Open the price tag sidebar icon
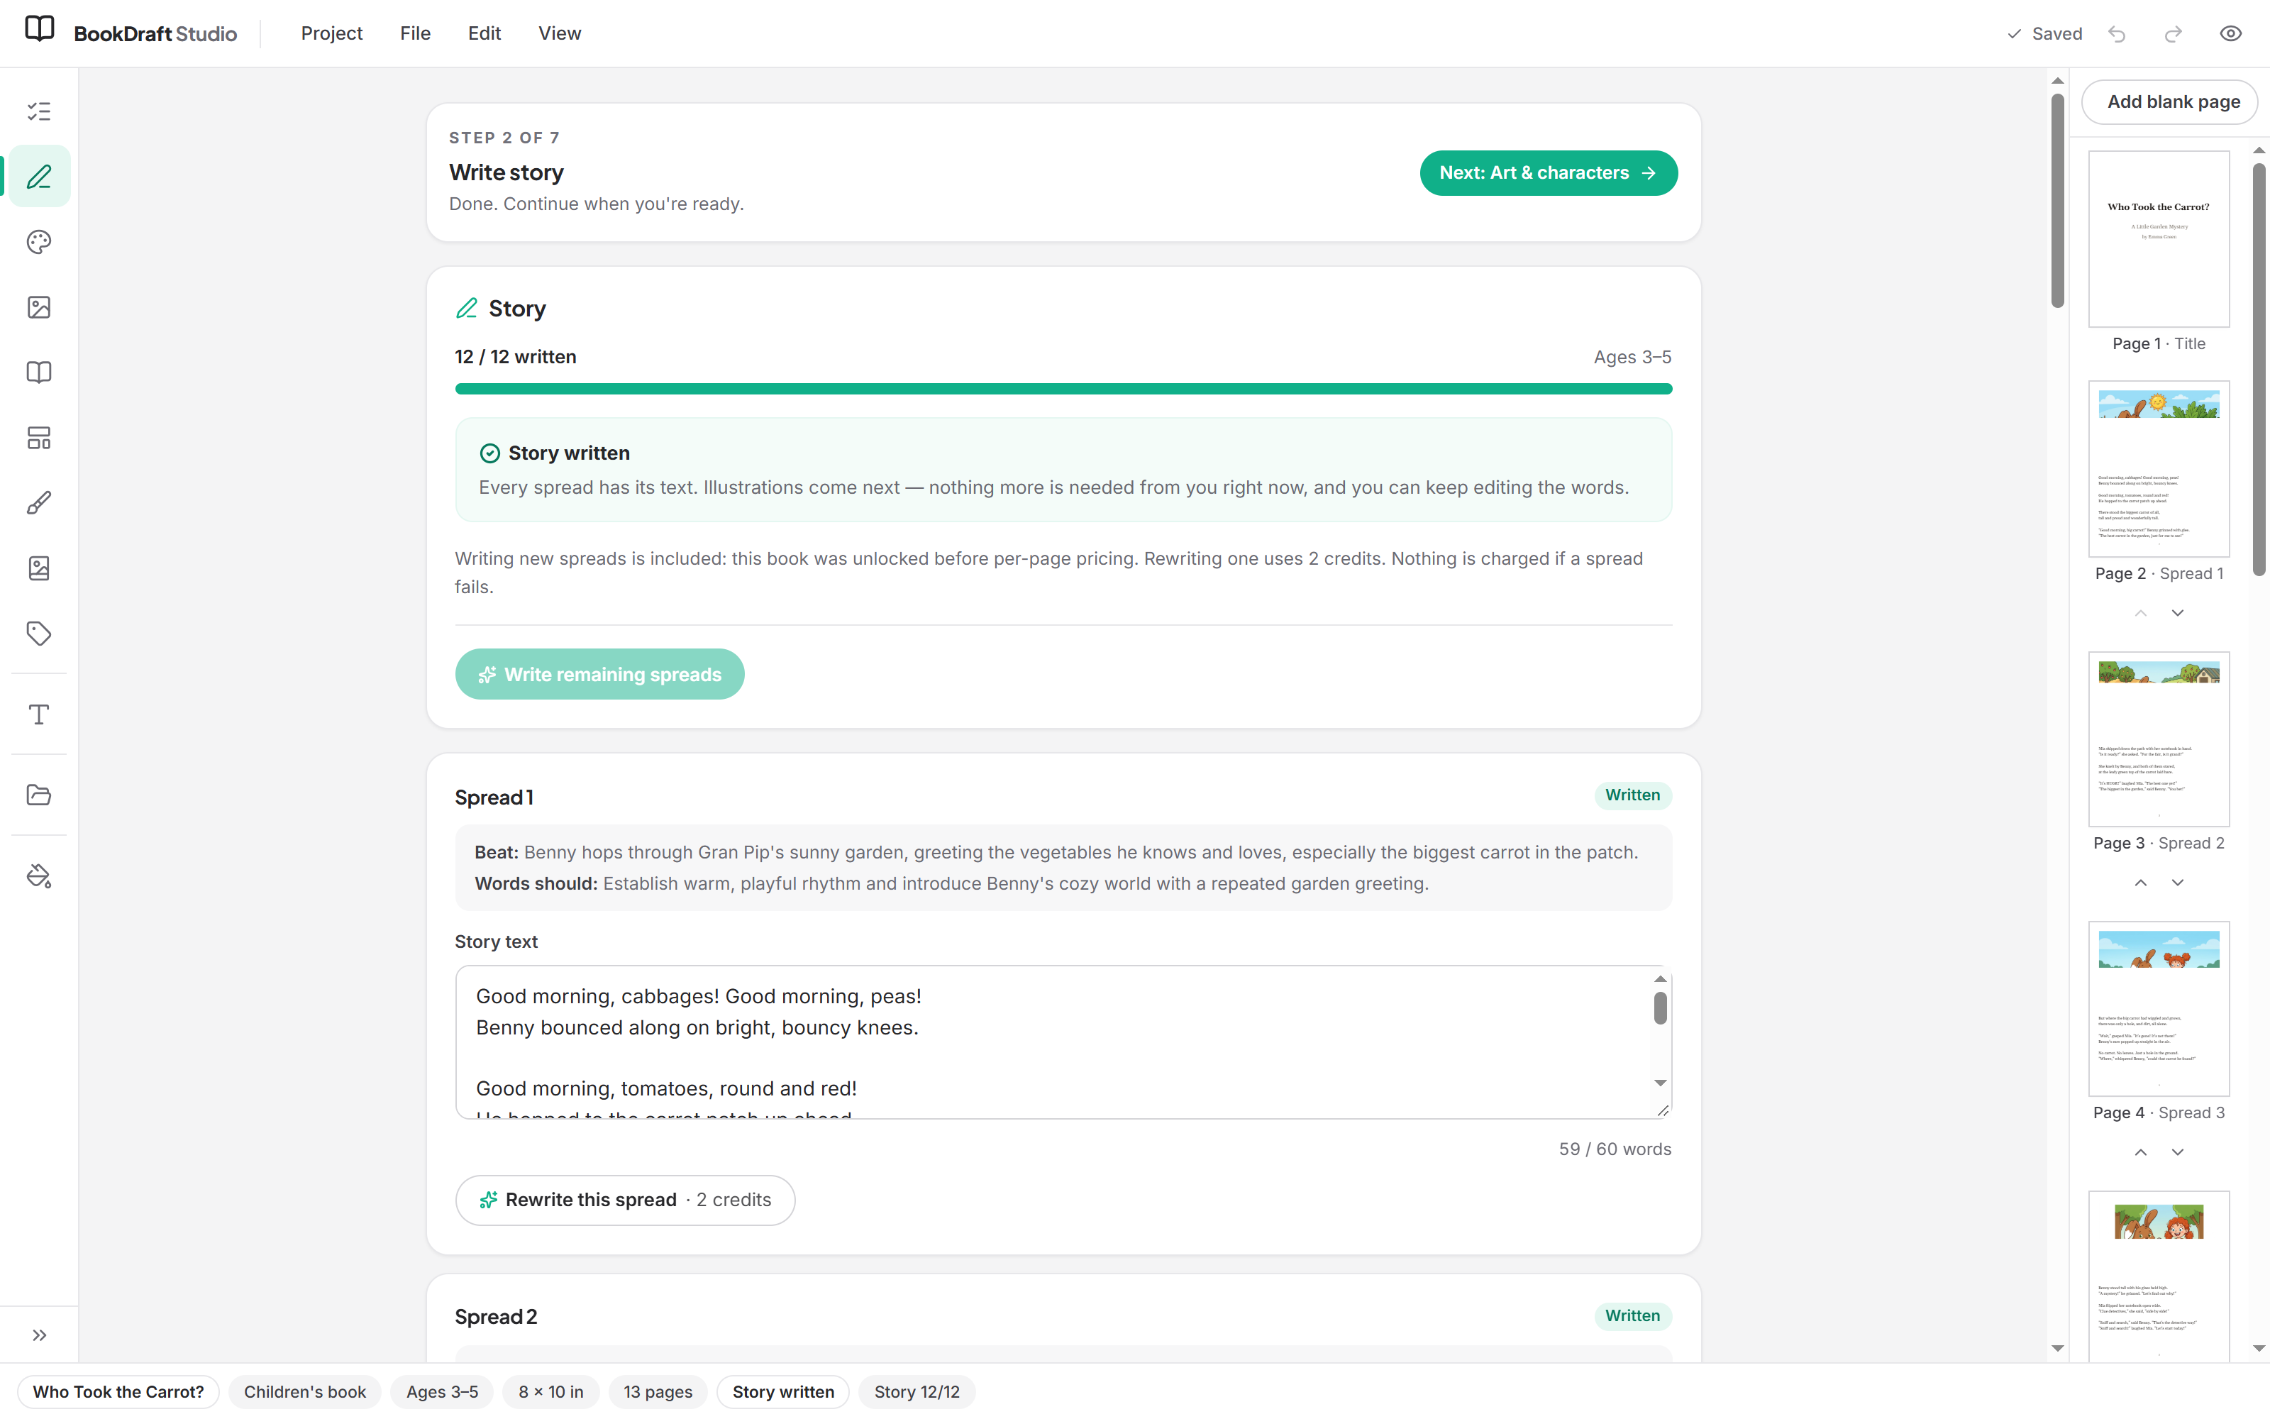Screen dimensions: 2270x1419 (38, 634)
